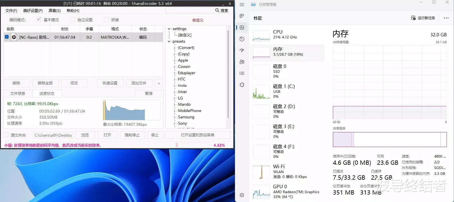Open the Screen (屏幕) menu
Viewport: 454px width, 202px height.
[x=55, y=11]
